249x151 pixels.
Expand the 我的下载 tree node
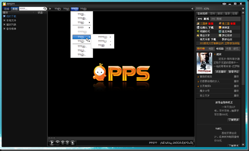click(x=4, y=16)
